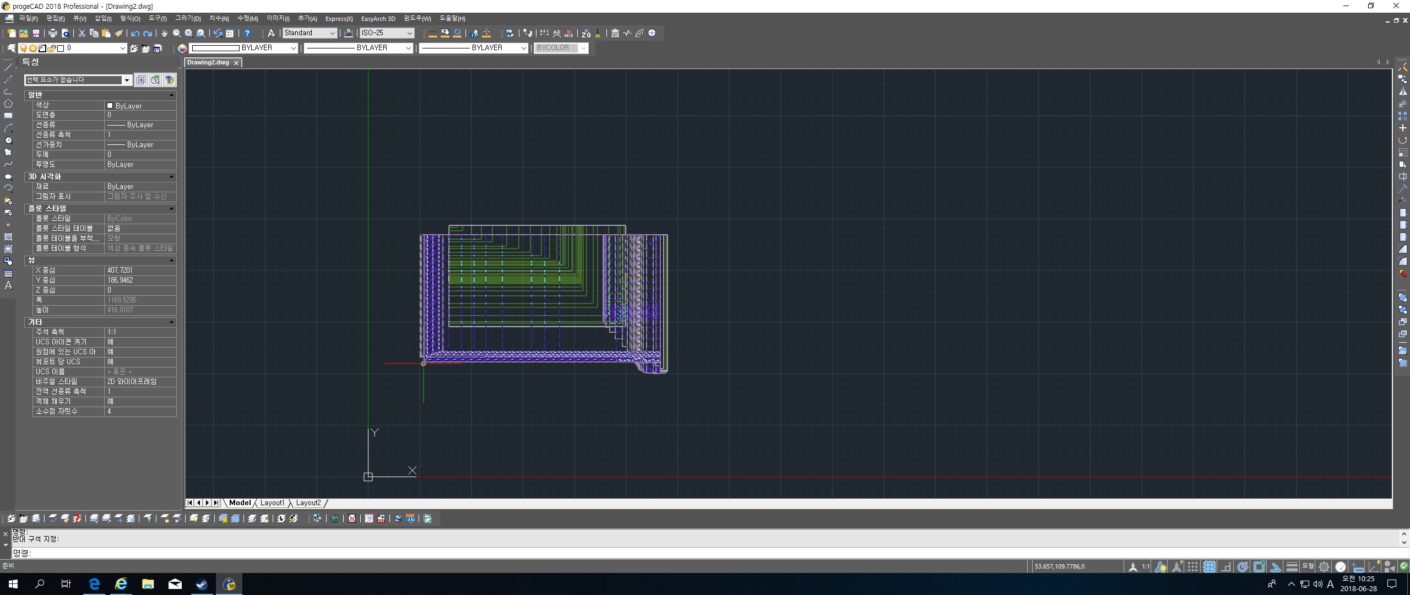
Task: Open the 그리기(D) menu
Action: point(188,19)
